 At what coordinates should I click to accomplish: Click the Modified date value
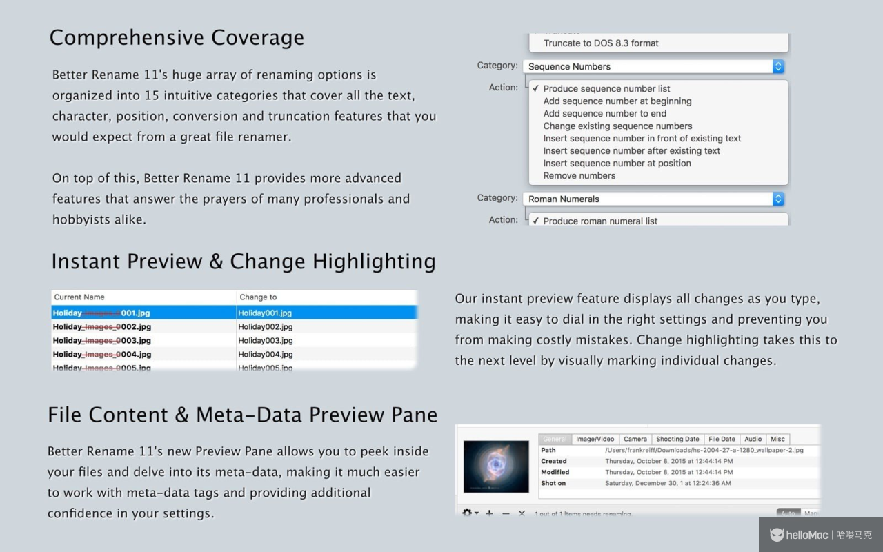pyautogui.click(x=669, y=472)
